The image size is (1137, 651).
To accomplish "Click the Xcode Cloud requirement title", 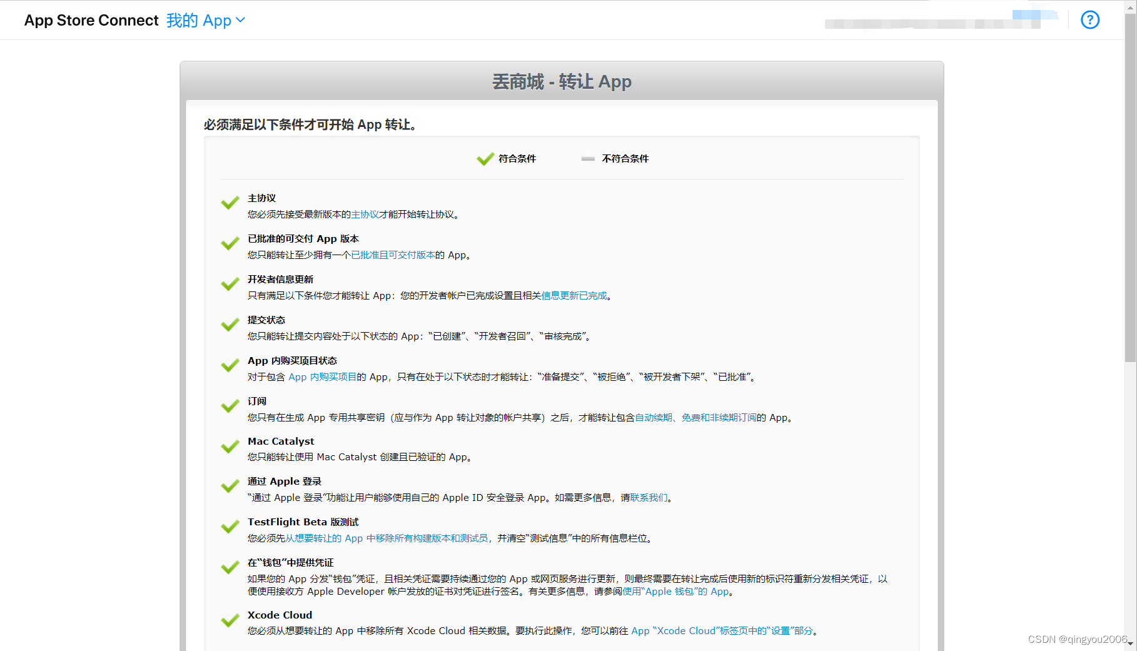I will coord(280,615).
